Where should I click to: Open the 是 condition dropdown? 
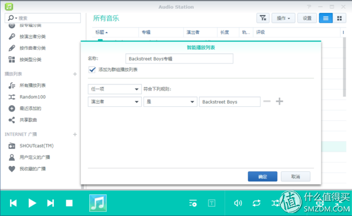[x=170, y=102]
